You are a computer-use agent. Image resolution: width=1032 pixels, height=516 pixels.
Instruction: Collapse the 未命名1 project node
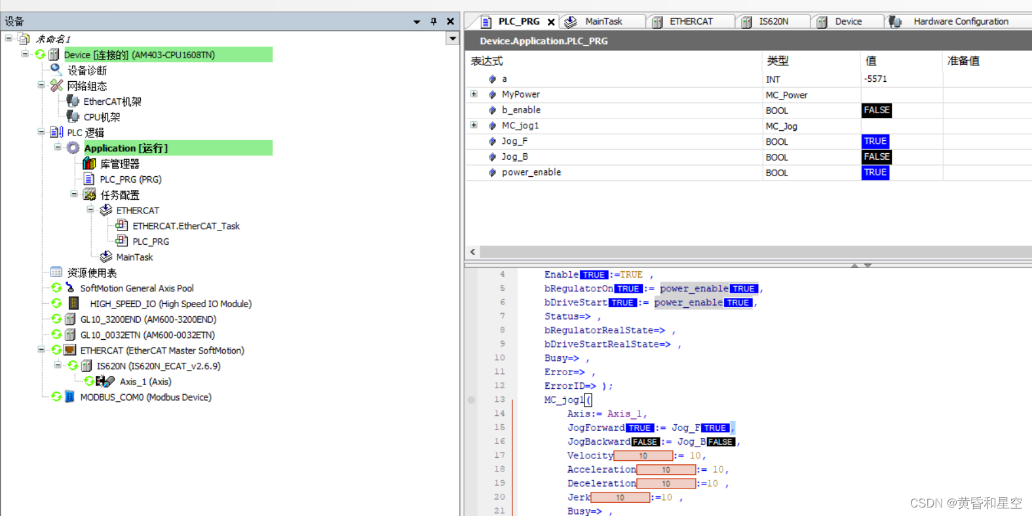pos(9,38)
